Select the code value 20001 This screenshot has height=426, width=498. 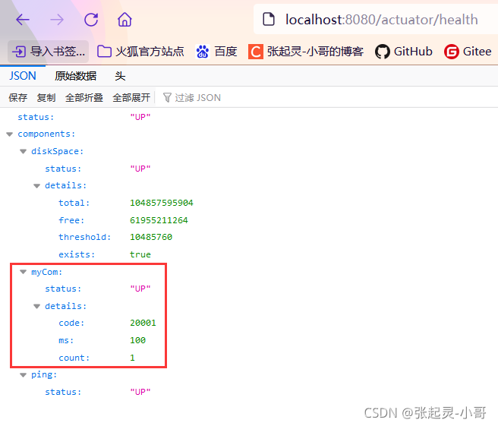(143, 323)
